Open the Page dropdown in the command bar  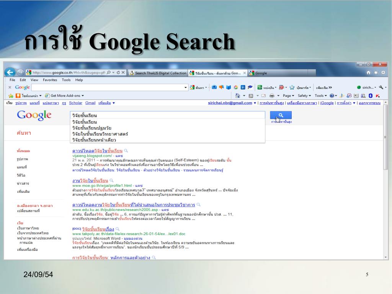[288, 95]
